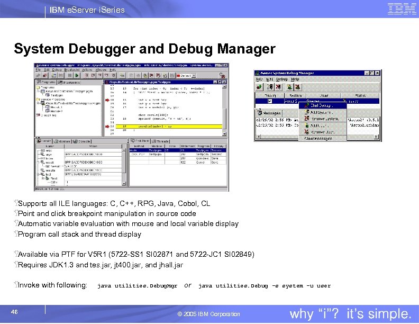Open File menu in Debug Manager window

(259, 79)
